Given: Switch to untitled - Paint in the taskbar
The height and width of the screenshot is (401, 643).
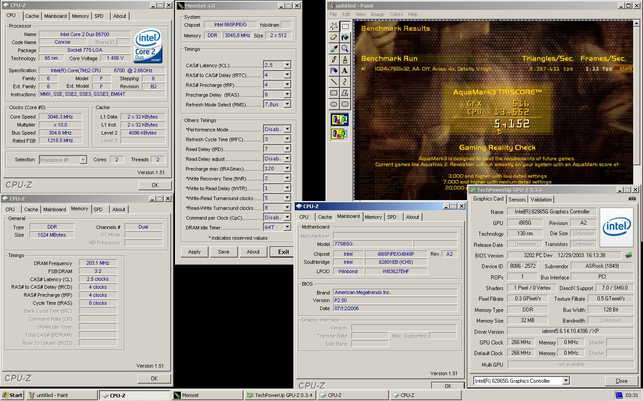Looking at the screenshot, I should tap(62, 395).
